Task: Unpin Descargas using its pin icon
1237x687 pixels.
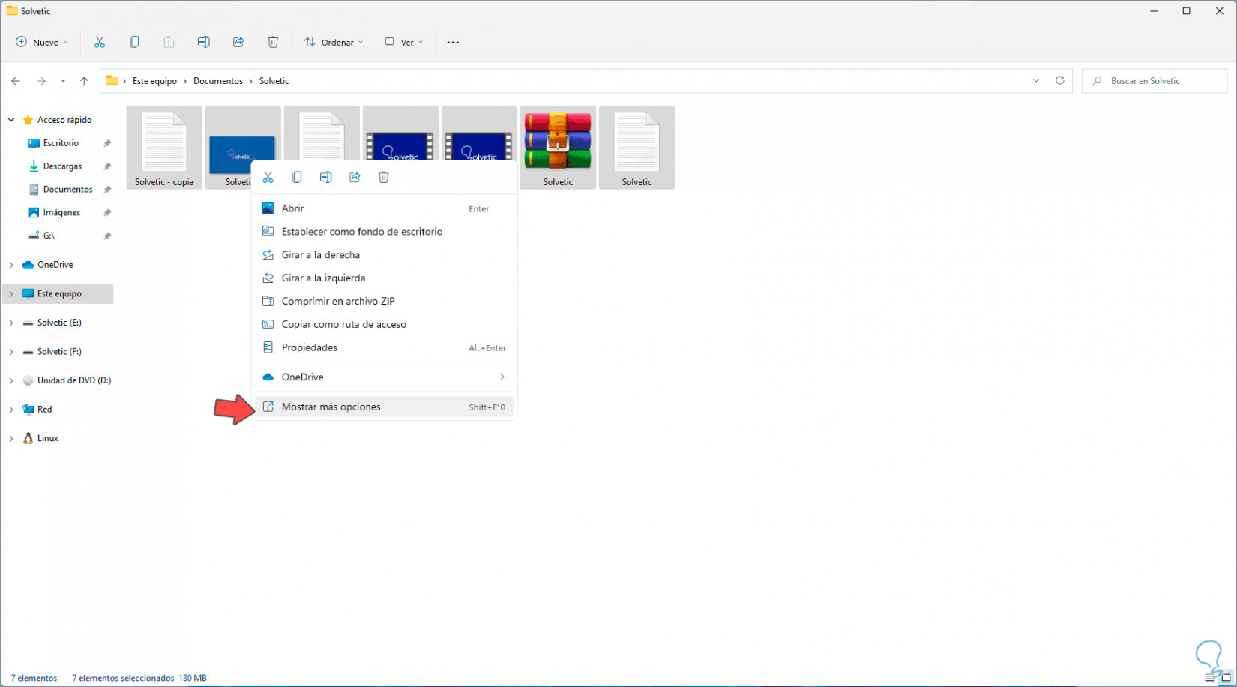Action: 107,166
